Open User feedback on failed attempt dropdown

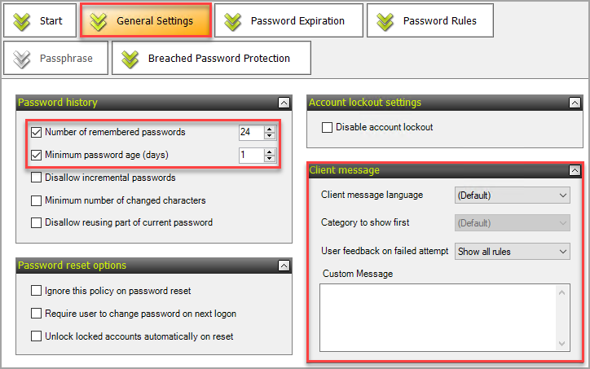(x=512, y=251)
